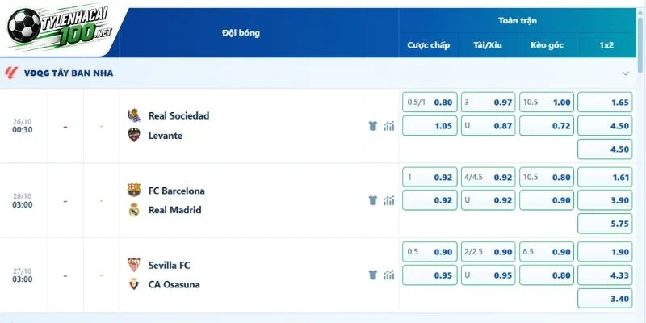Open the FC Barcelona team name link
646x323 pixels.
(176, 191)
